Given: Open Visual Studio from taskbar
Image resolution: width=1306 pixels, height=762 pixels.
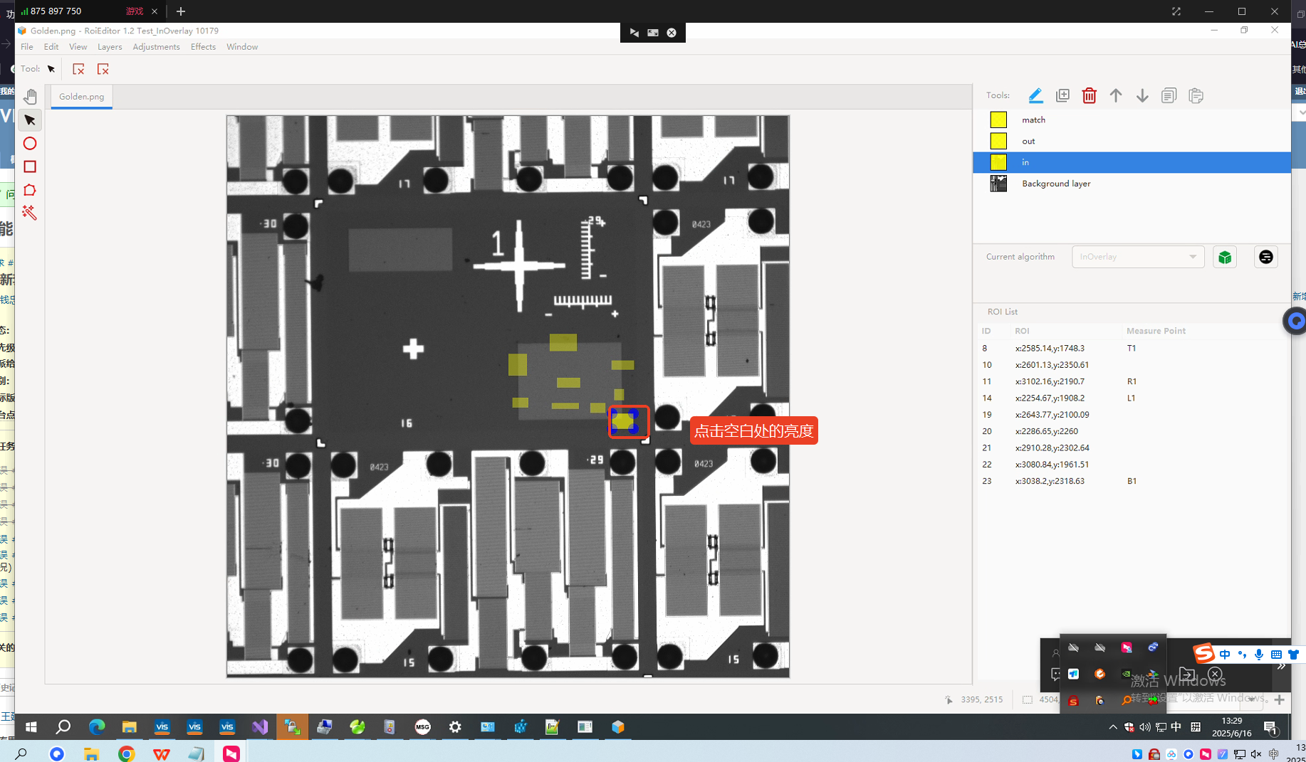Looking at the screenshot, I should coord(260,727).
